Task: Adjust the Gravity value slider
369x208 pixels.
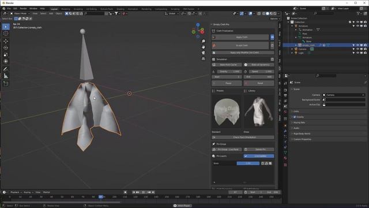Action: pos(229,72)
